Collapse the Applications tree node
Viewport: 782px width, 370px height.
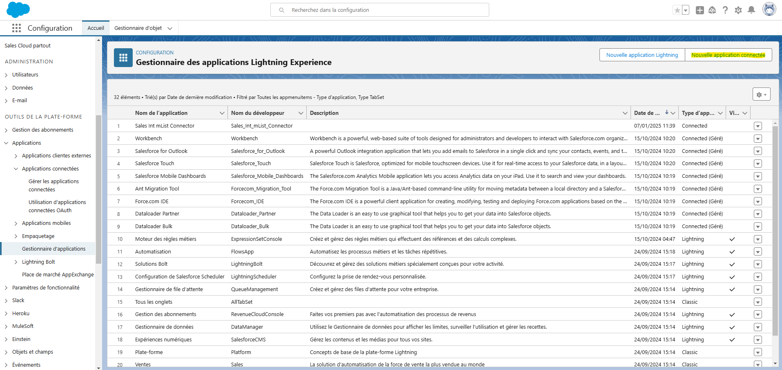pyautogui.click(x=6, y=143)
